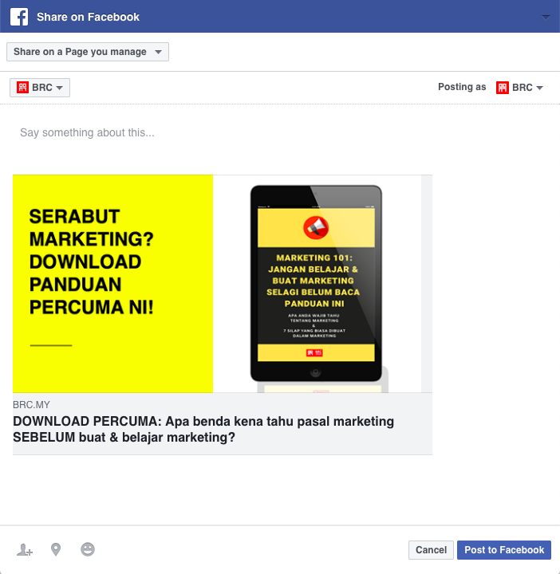Click the Facebook logo icon
Viewport: 560px width, 574px height.
tap(19, 17)
